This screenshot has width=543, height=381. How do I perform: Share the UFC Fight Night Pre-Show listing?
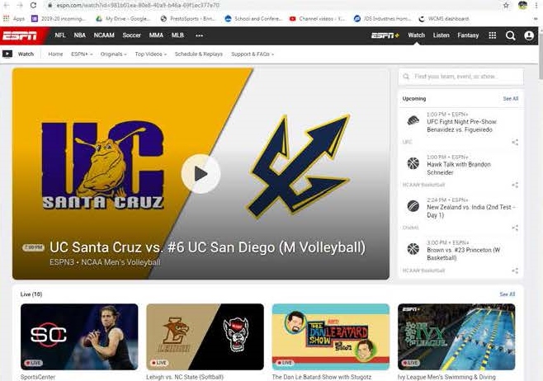coord(515,142)
